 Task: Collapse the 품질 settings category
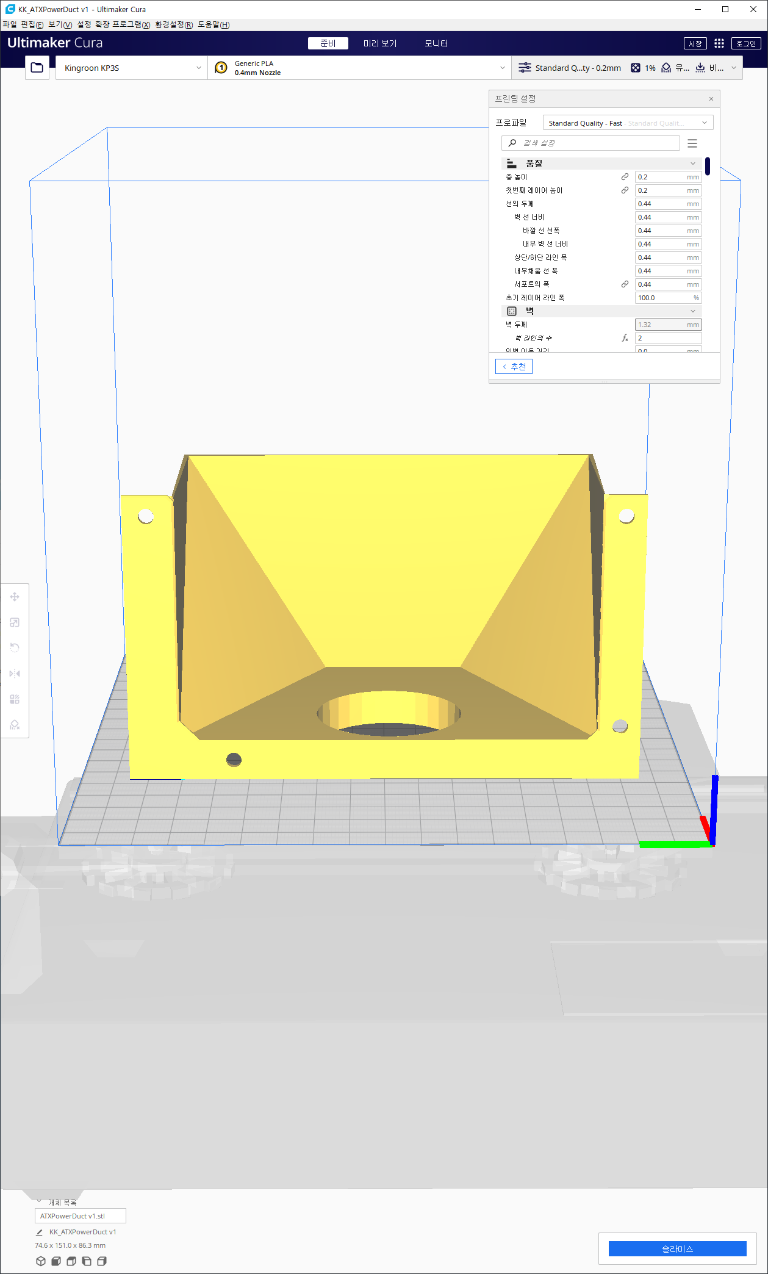[x=601, y=164]
